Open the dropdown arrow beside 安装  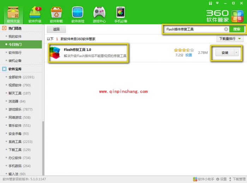click(x=236, y=53)
